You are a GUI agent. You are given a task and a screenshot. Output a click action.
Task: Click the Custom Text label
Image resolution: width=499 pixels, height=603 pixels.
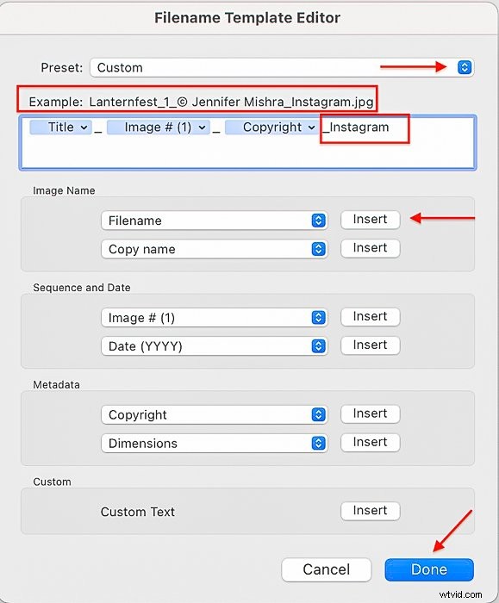[138, 512]
